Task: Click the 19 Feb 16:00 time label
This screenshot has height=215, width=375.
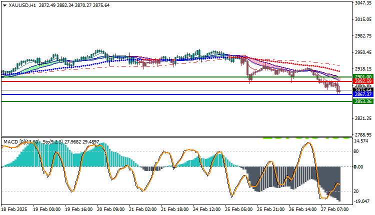Action: 78,209
